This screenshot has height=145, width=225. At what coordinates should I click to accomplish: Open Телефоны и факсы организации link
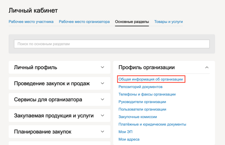click(147, 94)
